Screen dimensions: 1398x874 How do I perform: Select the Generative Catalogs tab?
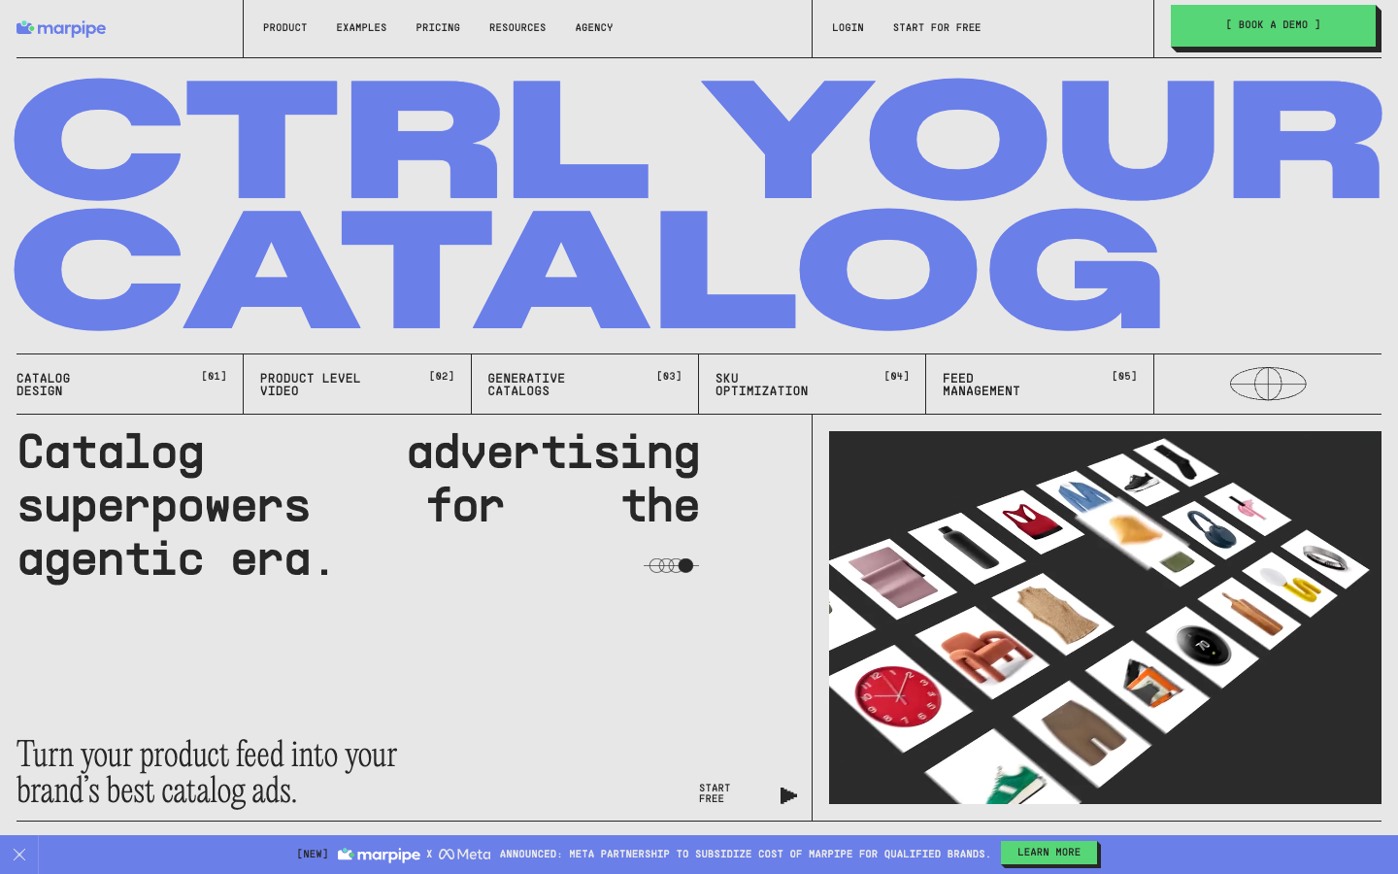point(584,385)
